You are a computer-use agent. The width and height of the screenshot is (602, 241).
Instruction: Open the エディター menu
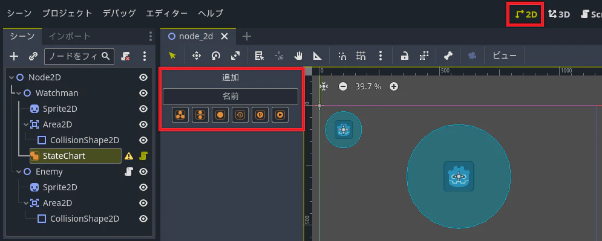166,13
